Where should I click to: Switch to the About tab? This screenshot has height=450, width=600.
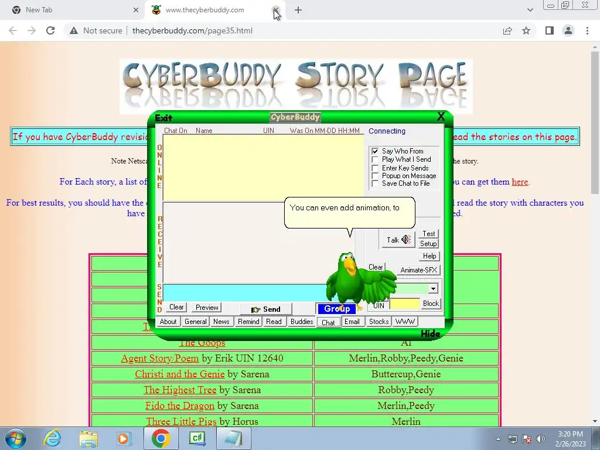pyautogui.click(x=168, y=322)
